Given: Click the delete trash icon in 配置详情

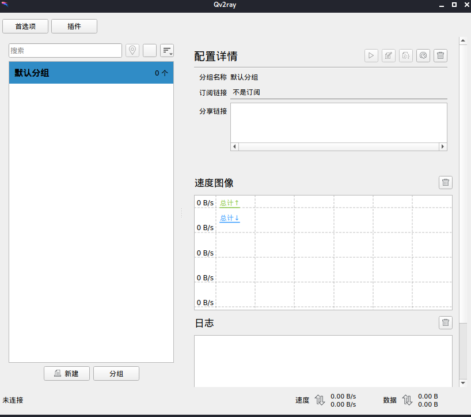Looking at the screenshot, I should 440,55.
